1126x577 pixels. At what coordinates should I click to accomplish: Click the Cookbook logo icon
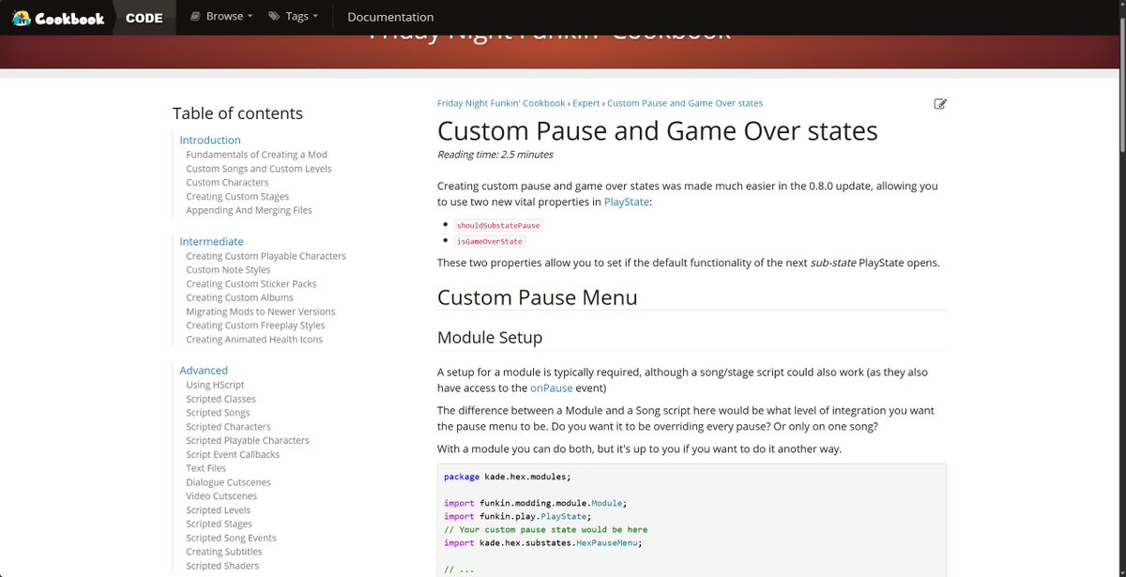[x=21, y=18]
